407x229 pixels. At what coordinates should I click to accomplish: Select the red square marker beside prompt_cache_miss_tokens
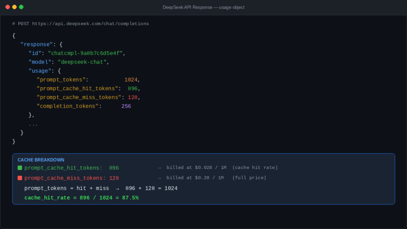[19, 178]
